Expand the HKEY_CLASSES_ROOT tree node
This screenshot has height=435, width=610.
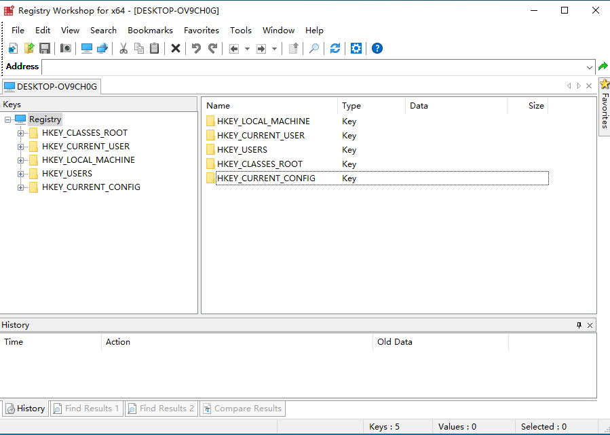(x=20, y=133)
